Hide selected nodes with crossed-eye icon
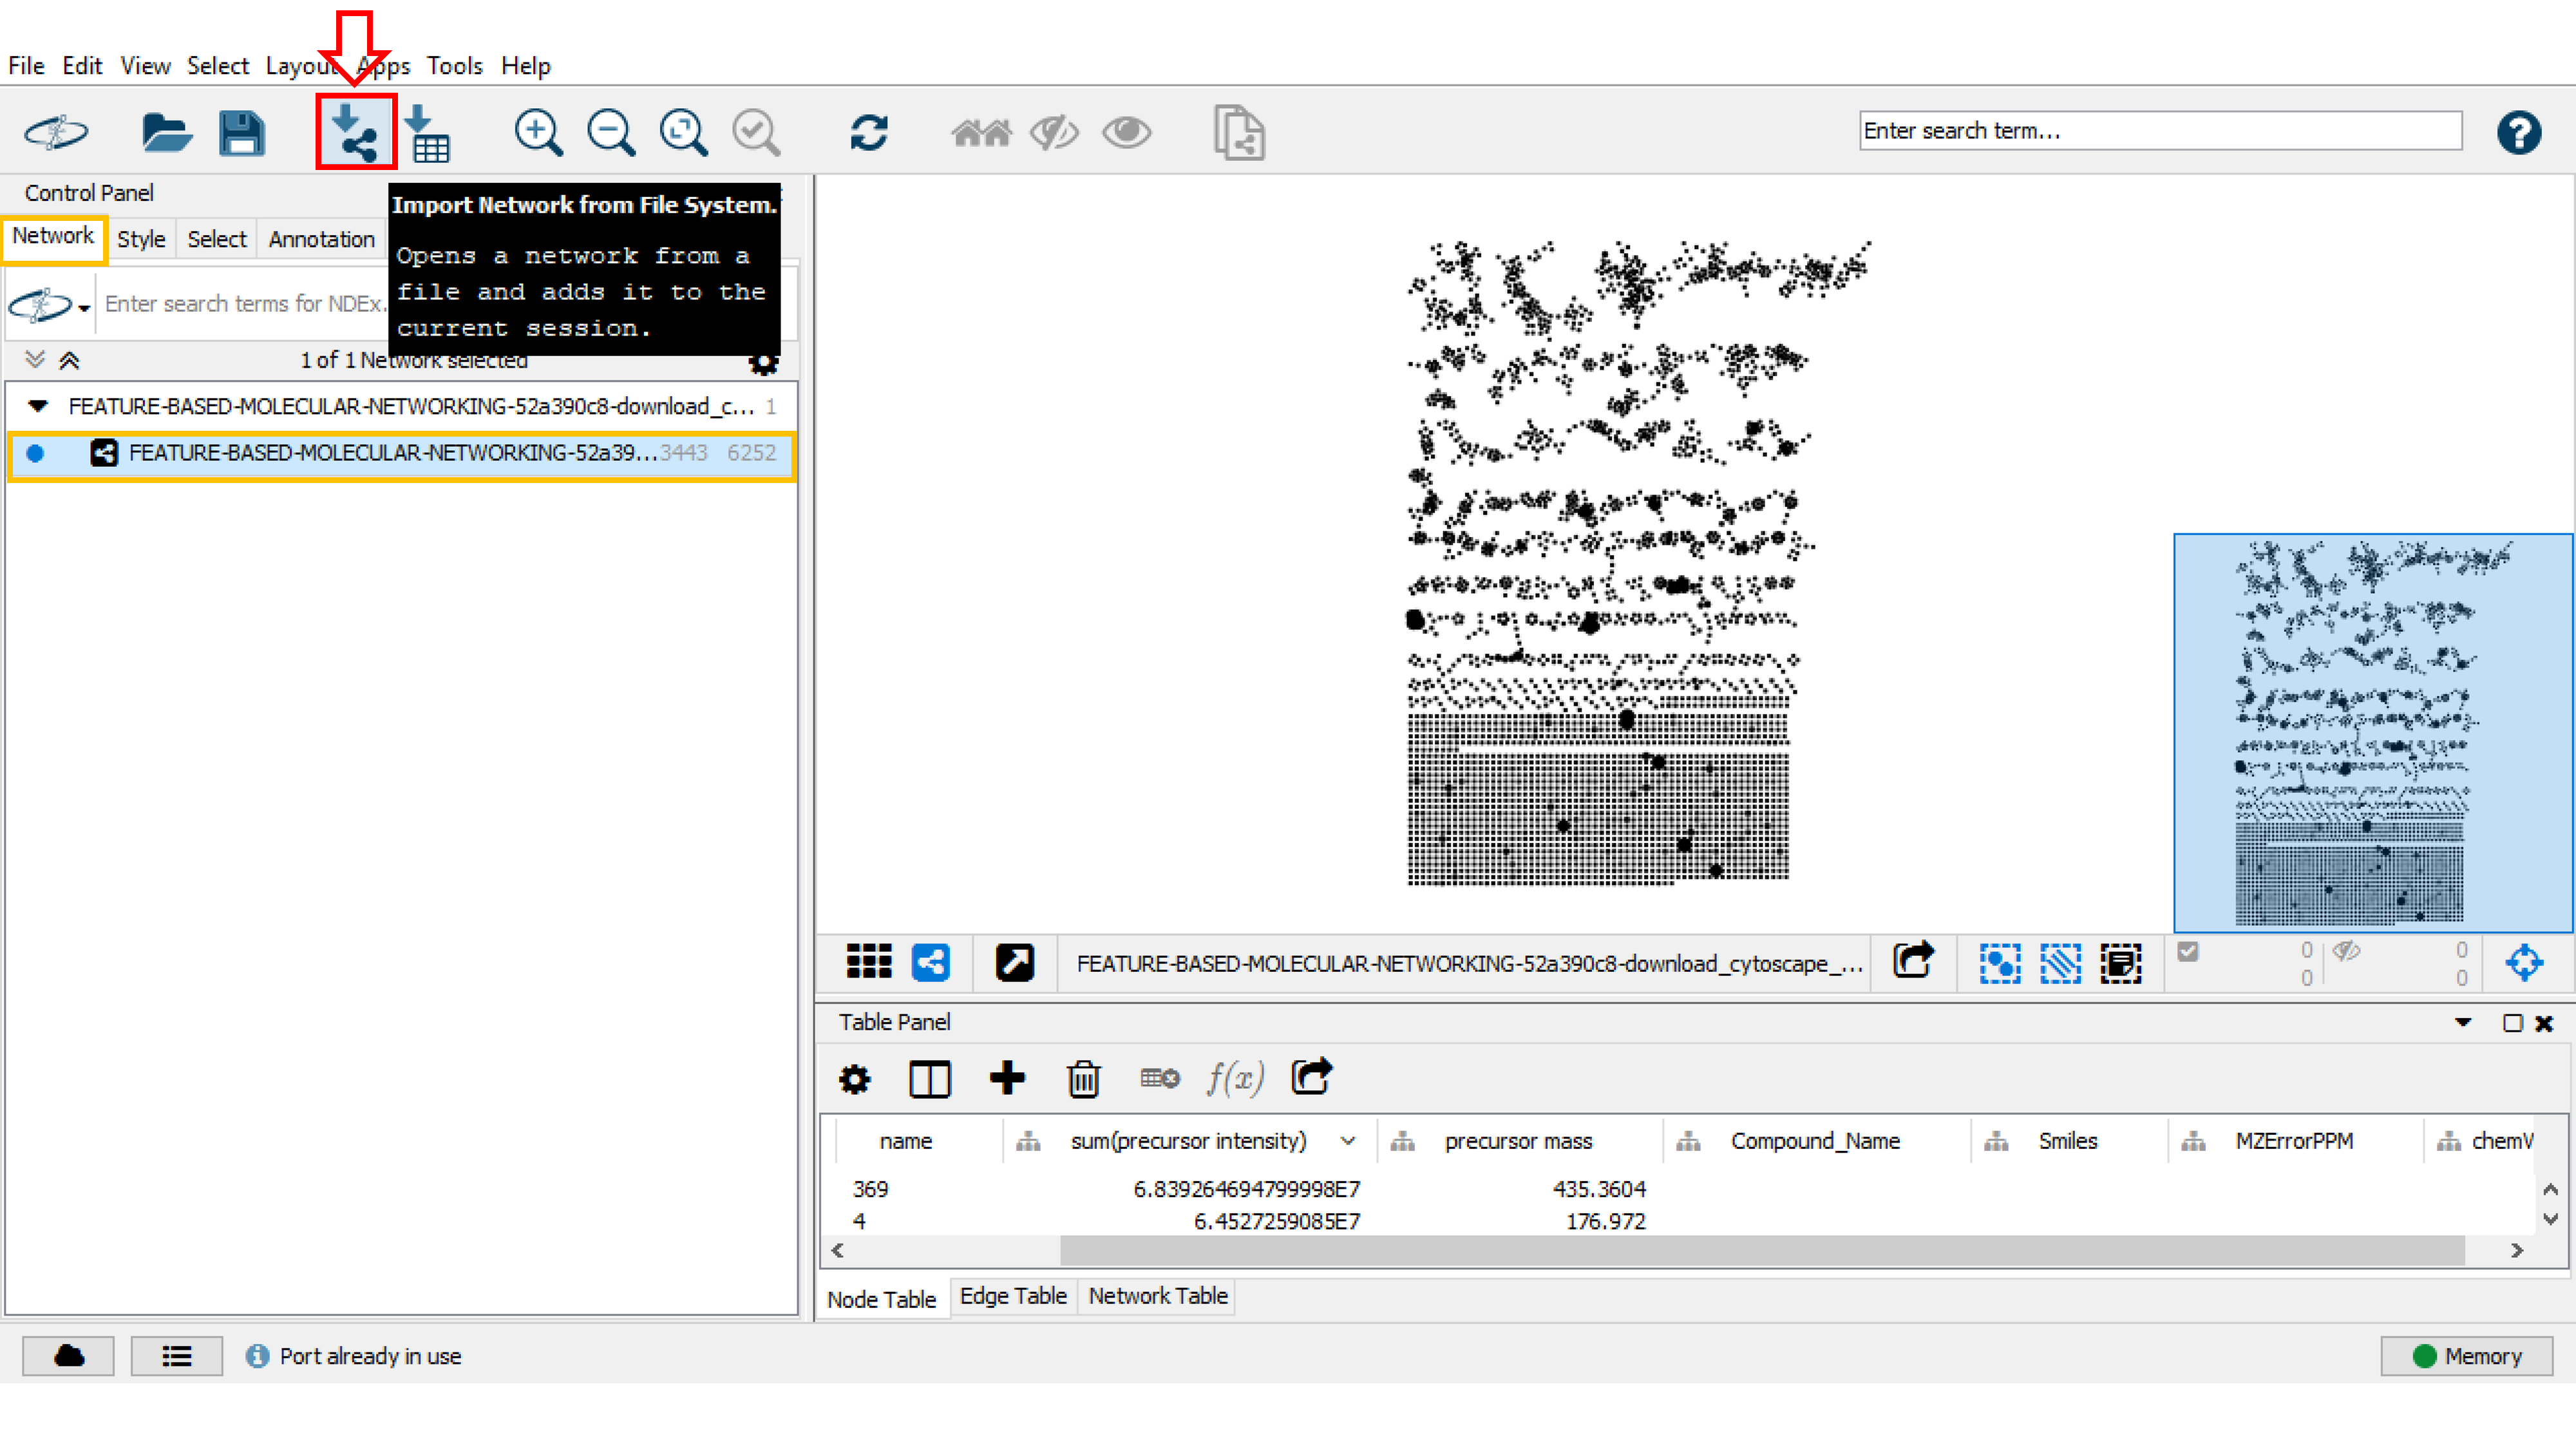Image resolution: width=2576 pixels, height=1449 pixels. 1054,132
